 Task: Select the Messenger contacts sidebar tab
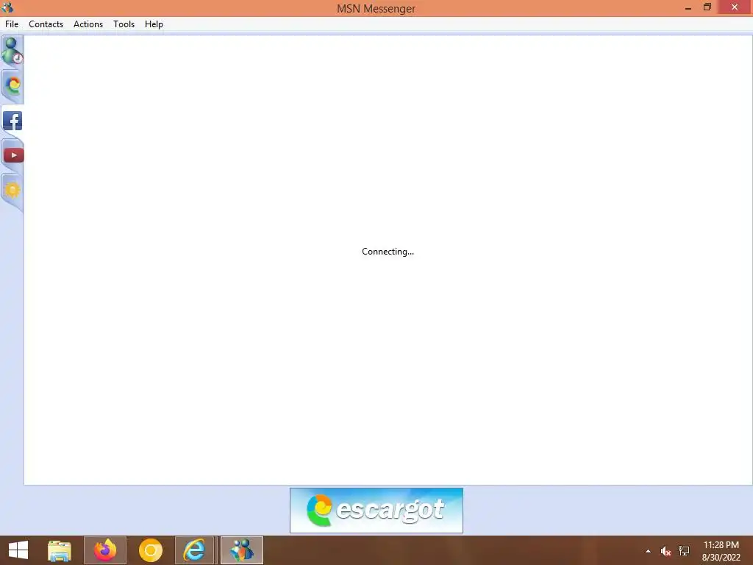(x=12, y=51)
